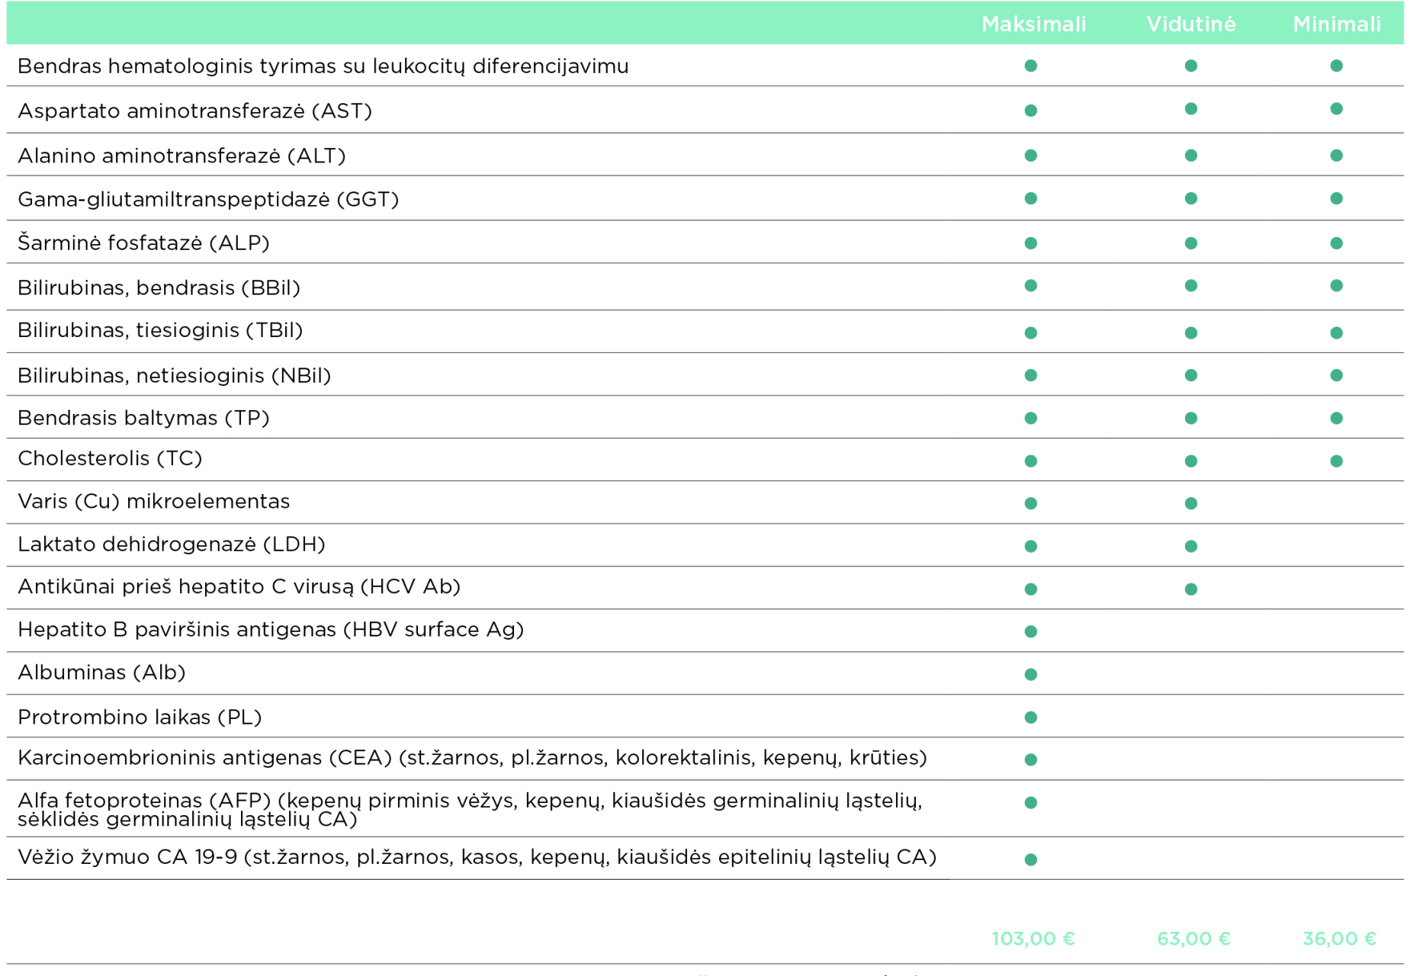Click Vidutinė dot in GGT row

1191,198
